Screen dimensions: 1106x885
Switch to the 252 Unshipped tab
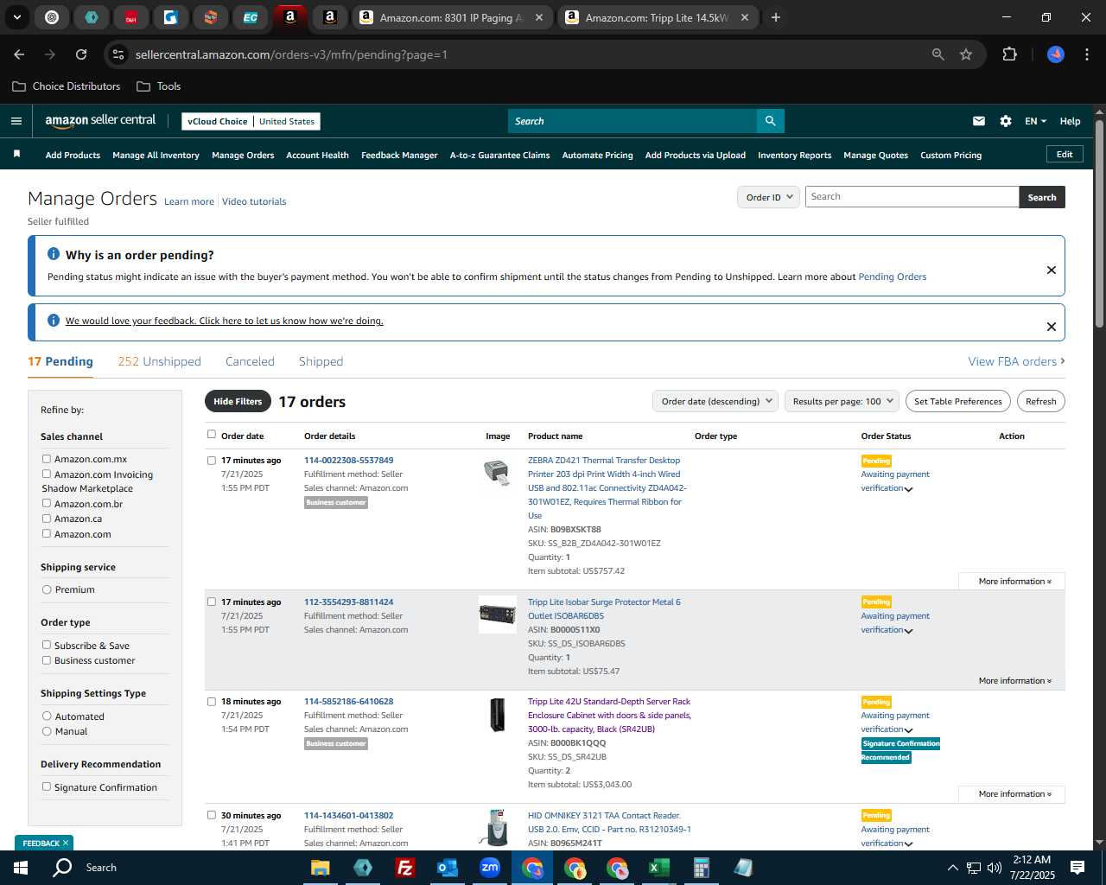(x=159, y=361)
